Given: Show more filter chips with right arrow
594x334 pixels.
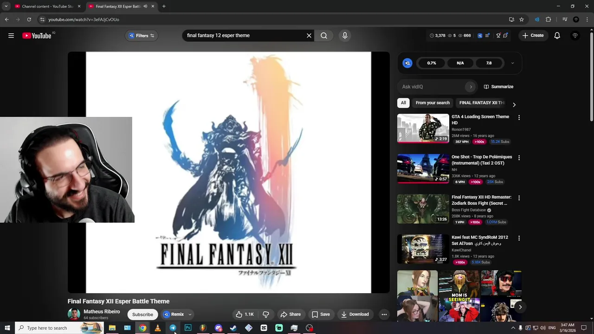Looking at the screenshot, I should click(x=514, y=105).
